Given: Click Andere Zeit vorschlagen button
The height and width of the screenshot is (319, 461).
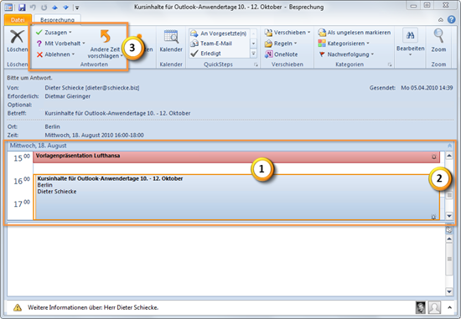Looking at the screenshot, I should pos(105,44).
